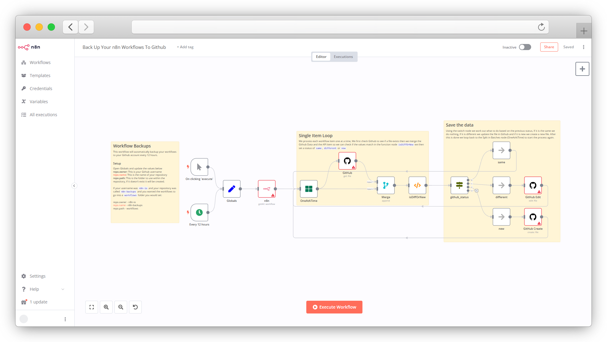Zoom in on the canvas

pos(106,307)
